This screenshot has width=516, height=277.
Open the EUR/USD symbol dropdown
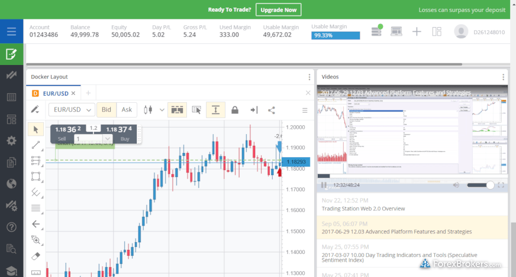[x=72, y=110]
